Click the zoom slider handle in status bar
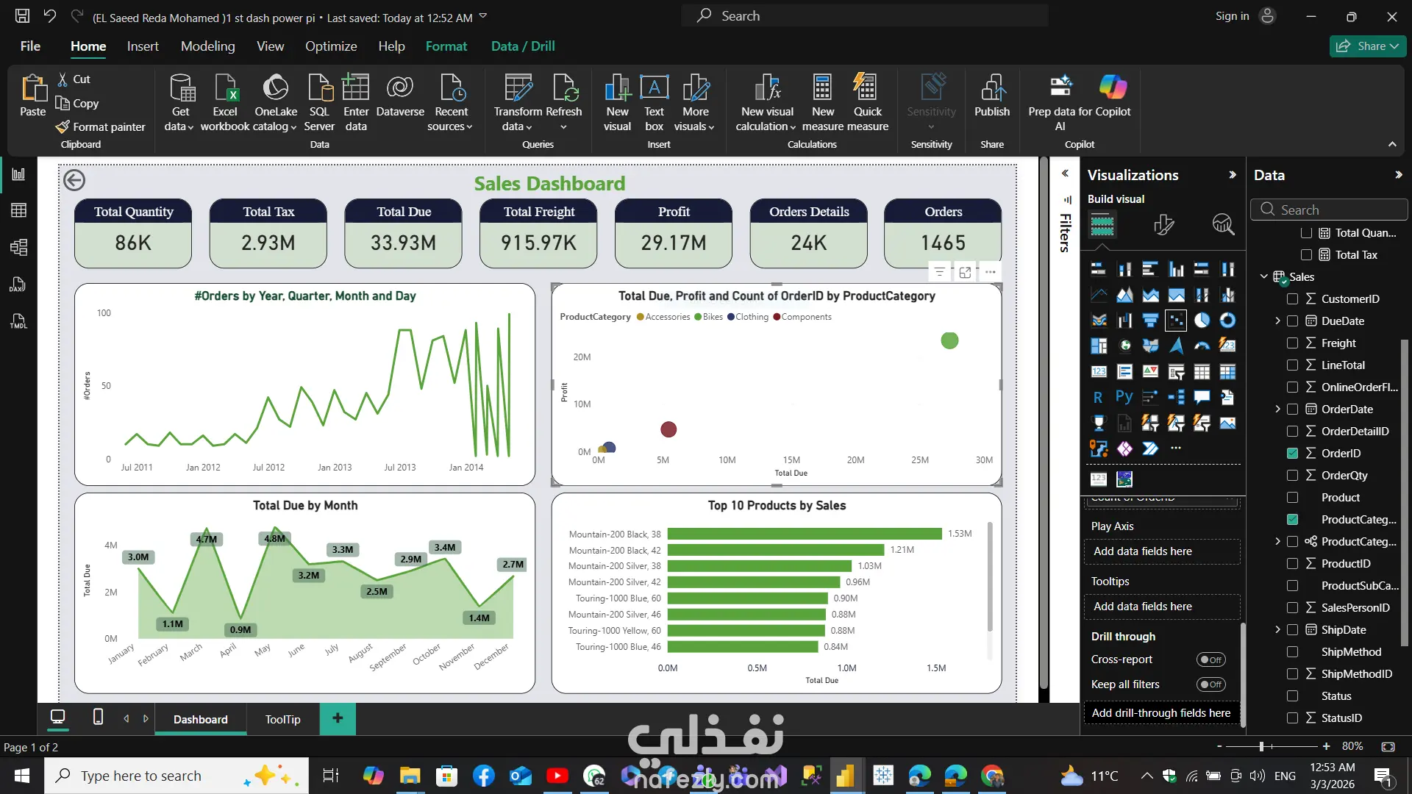This screenshot has width=1412, height=794. pos(1261,746)
